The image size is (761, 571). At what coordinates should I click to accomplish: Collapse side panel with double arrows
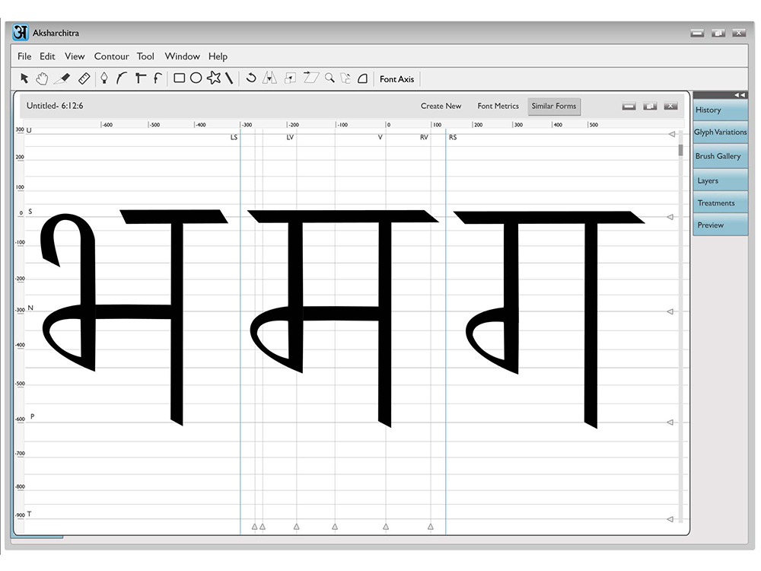pyautogui.click(x=739, y=94)
